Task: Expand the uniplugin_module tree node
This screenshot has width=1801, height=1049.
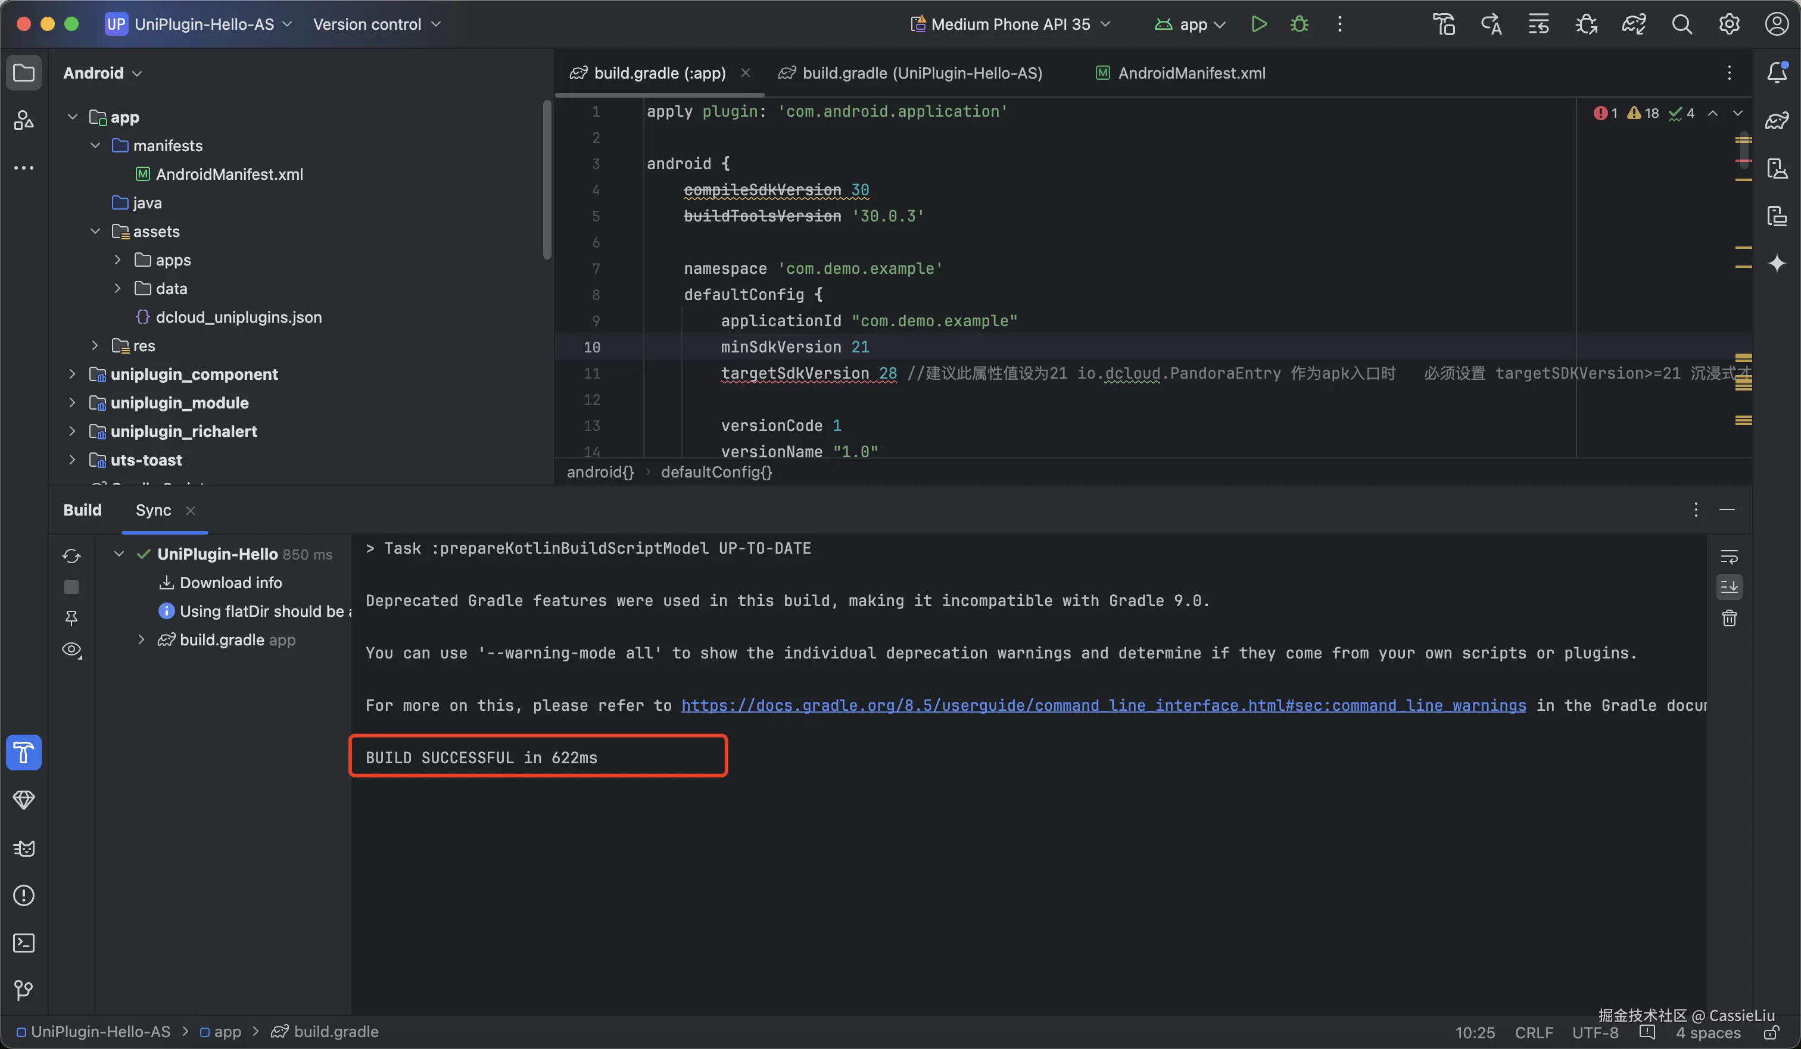Action: (72, 403)
